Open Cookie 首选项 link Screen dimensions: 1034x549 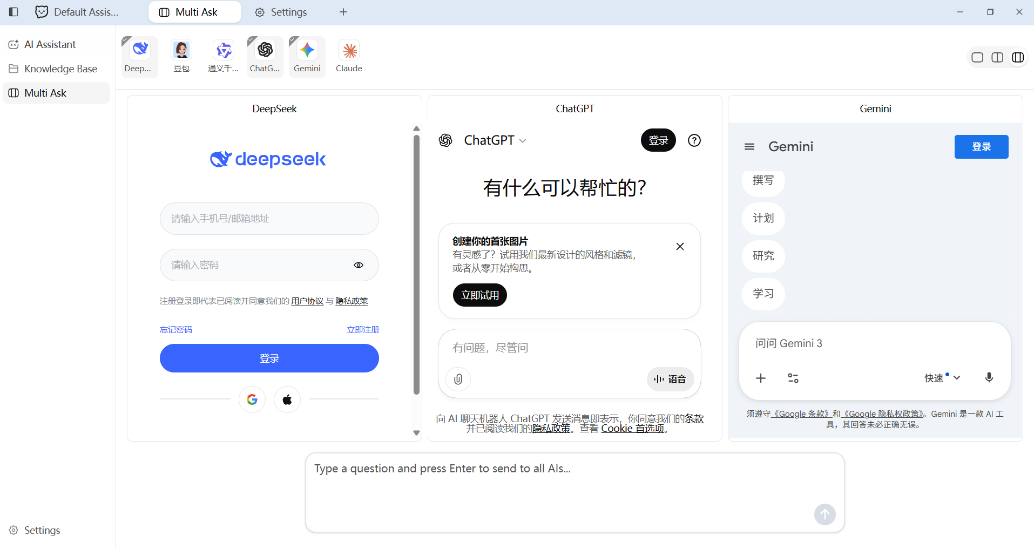click(x=633, y=428)
